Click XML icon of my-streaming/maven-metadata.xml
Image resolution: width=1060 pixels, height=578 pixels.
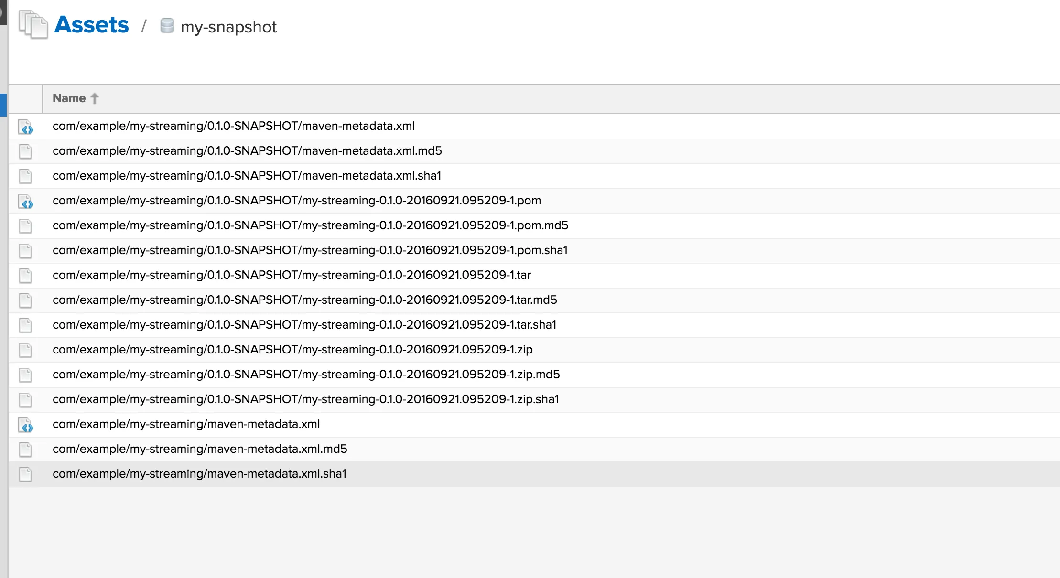pyautogui.click(x=26, y=425)
